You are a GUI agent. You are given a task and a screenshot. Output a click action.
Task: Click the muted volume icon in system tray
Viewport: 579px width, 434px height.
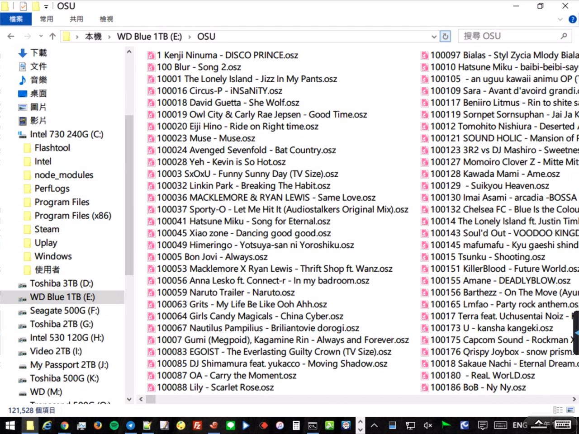coord(427,425)
